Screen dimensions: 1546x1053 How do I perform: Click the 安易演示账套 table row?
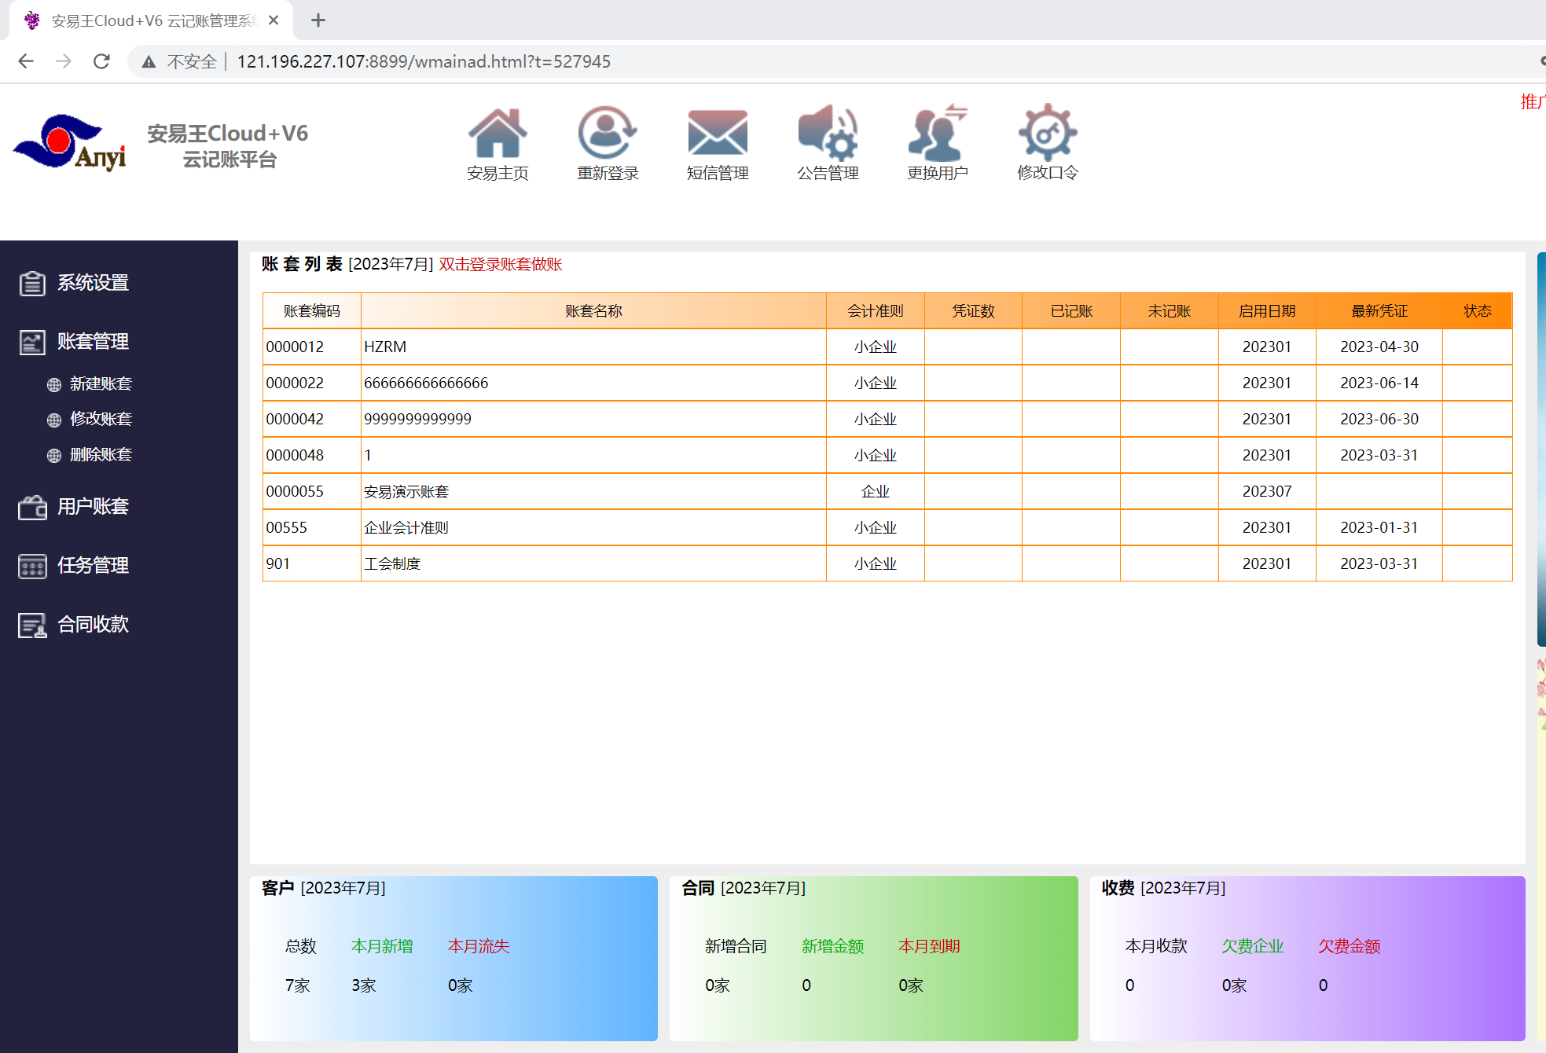(x=406, y=492)
